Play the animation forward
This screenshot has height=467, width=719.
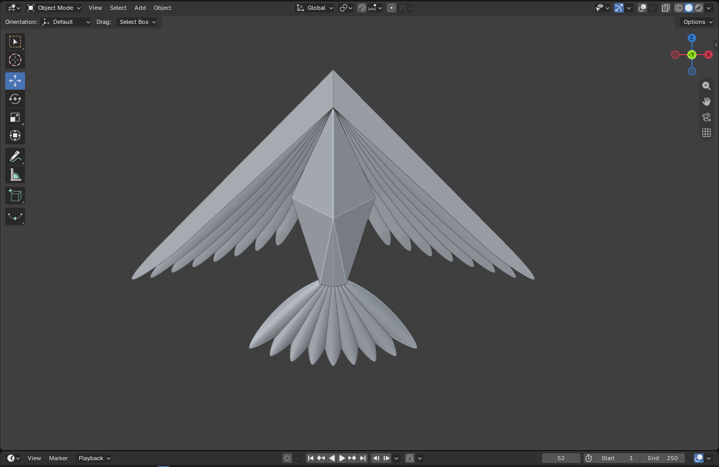point(342,458)
